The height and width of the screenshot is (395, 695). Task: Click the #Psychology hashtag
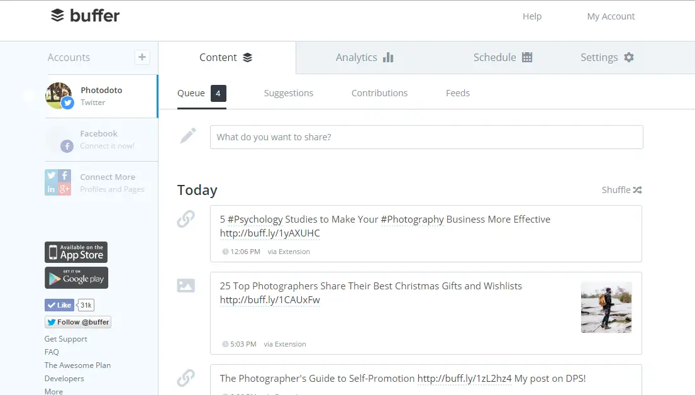pos(255,220)
